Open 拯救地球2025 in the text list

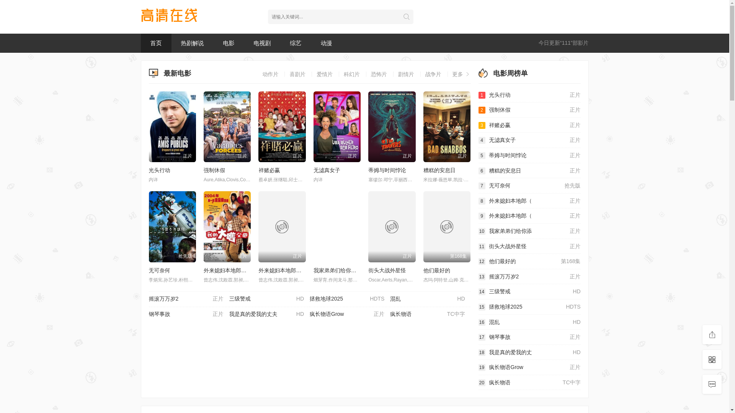tap(347, 299)
